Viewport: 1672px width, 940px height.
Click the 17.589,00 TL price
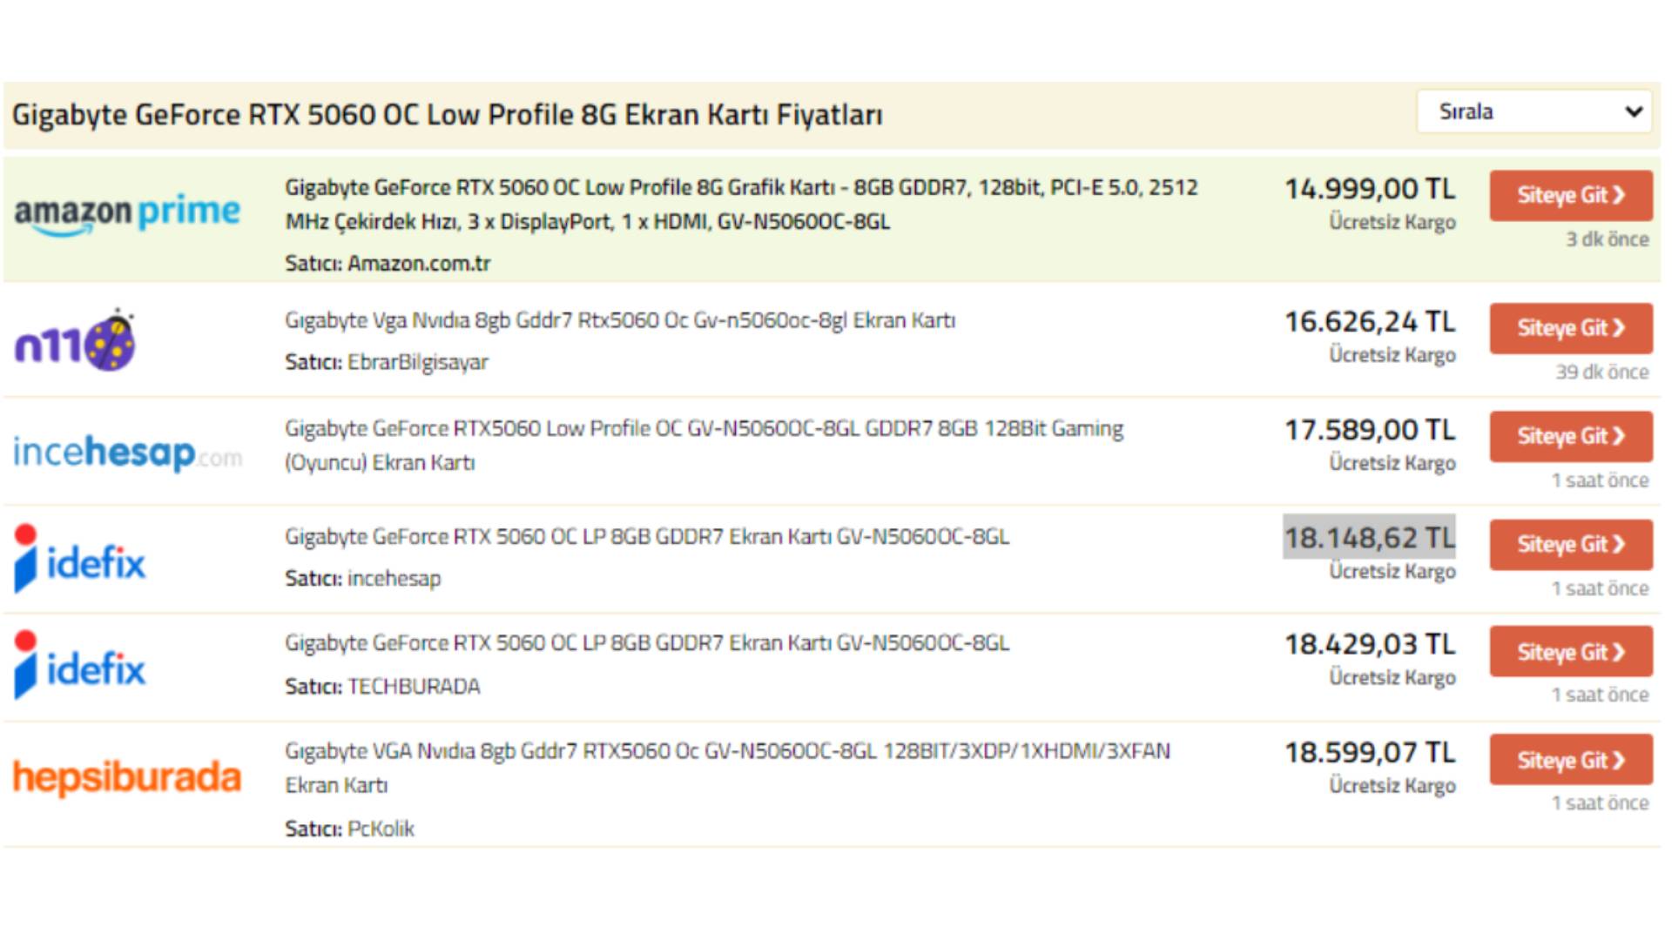click(x=1370, y=430)
